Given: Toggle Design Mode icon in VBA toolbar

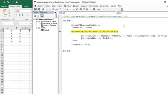Looking at the screenshot, I should click(x=77, y=9).
